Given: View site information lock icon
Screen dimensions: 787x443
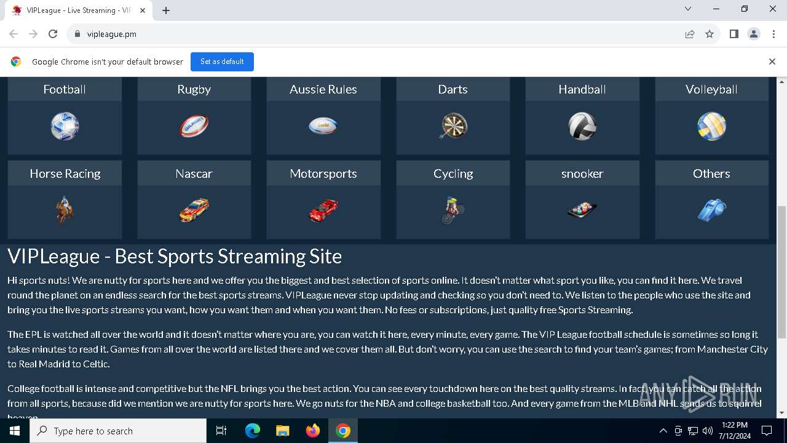Looking at the screenshot, I should click(x=77, y=34).
